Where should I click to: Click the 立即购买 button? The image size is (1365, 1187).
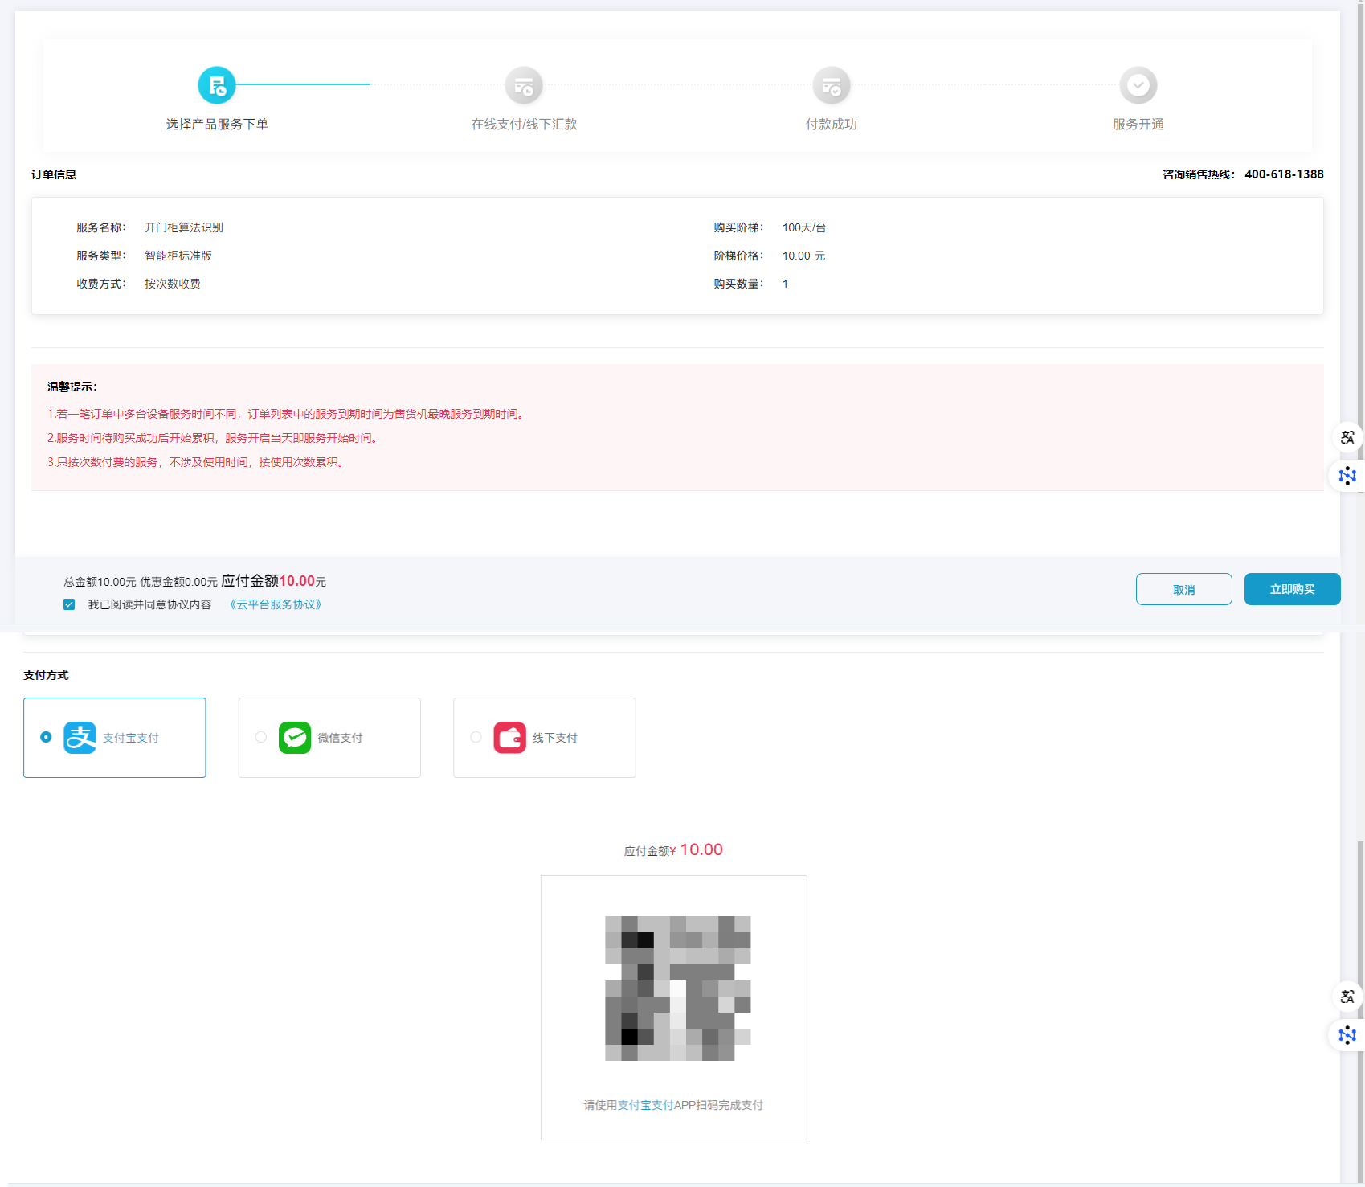[x=1293, y=589]
